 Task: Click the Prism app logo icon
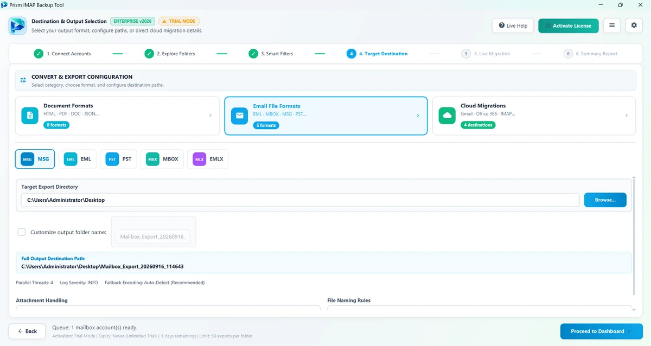click(x=17, y=25)
